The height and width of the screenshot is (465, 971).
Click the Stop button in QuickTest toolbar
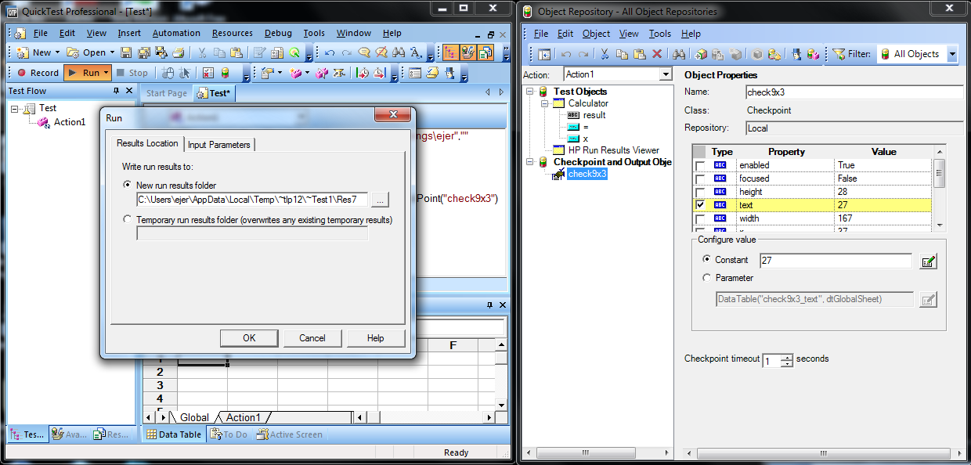[132, 73]
